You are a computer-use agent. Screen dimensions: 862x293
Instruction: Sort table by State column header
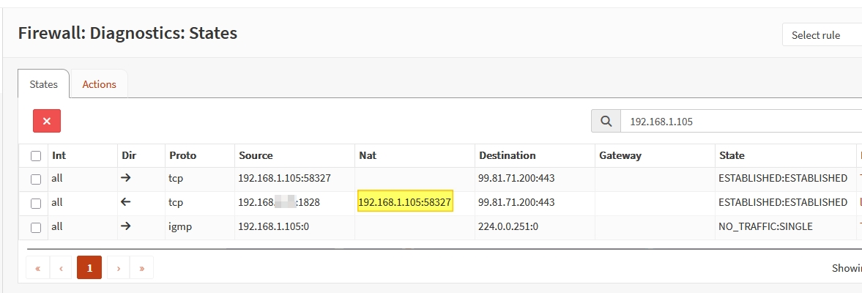pos(732,155)
